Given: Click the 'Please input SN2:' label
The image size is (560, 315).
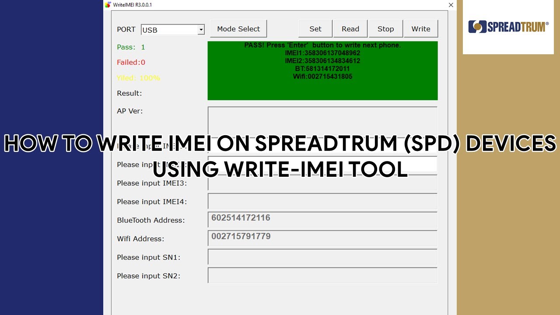Looking at the screenshot, I should pos(148,276).
